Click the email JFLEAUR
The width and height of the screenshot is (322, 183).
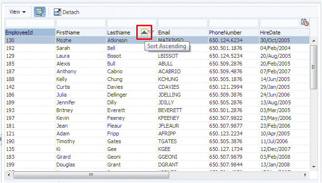[x=169, y=126]
